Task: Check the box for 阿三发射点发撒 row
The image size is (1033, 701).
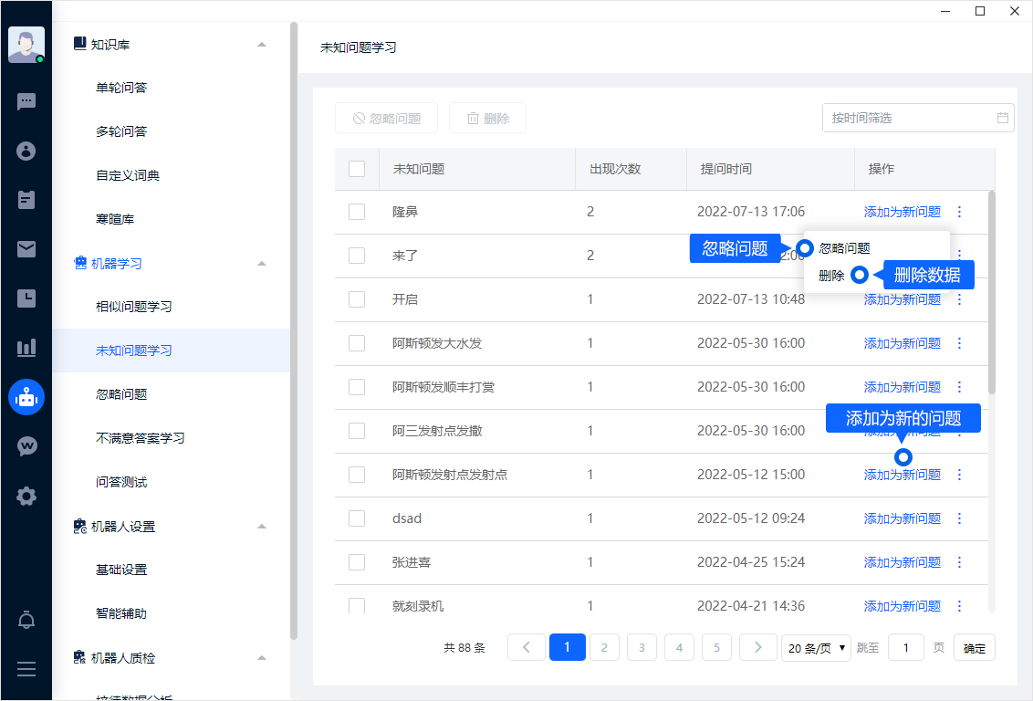Action: (357, 431)
